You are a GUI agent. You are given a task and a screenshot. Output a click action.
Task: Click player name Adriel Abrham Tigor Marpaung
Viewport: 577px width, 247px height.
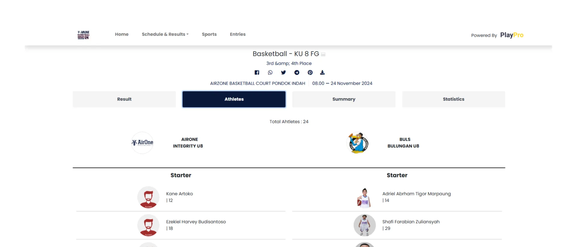click(x=417, y=194)
